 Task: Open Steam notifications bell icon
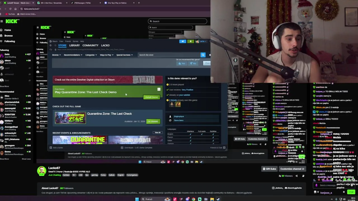coord(190,41)
